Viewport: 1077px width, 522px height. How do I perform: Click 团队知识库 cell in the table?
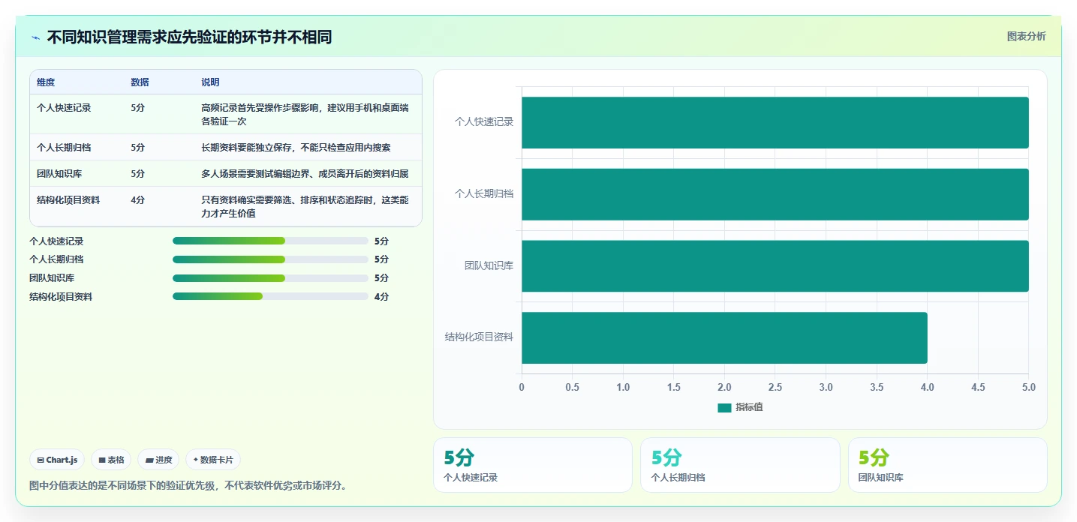(x=59, y=174)
